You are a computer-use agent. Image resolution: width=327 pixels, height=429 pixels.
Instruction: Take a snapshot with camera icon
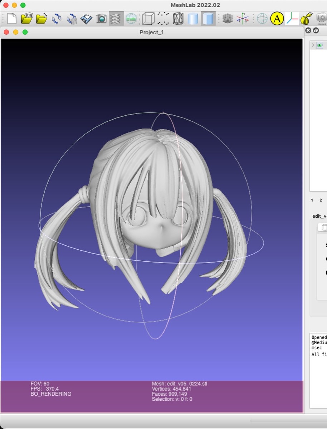(x=101, y=19)
